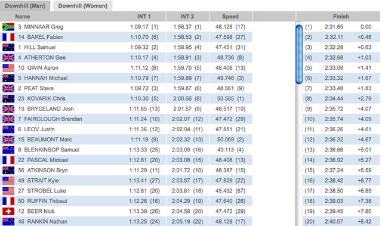The width and height of the screenshot is (382, 226).
Task: Click the French flag next to BAREL Fabien
Action: pyautogui.click(x=8, y=37)
